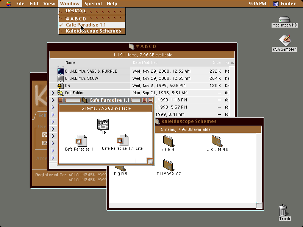Open the Help menu
303x227 pixels.
point(112,4)
